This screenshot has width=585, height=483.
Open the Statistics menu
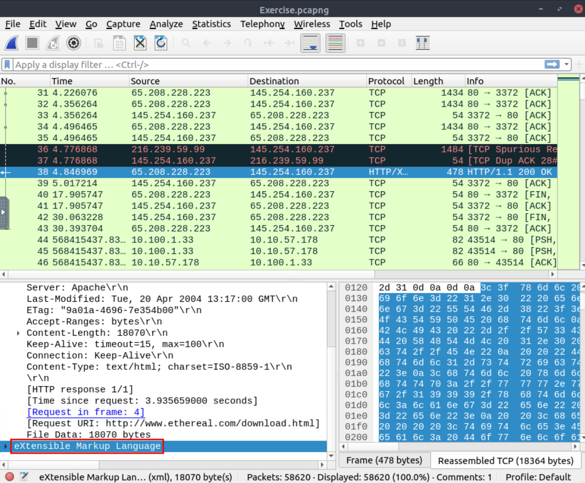pos(211,24)
